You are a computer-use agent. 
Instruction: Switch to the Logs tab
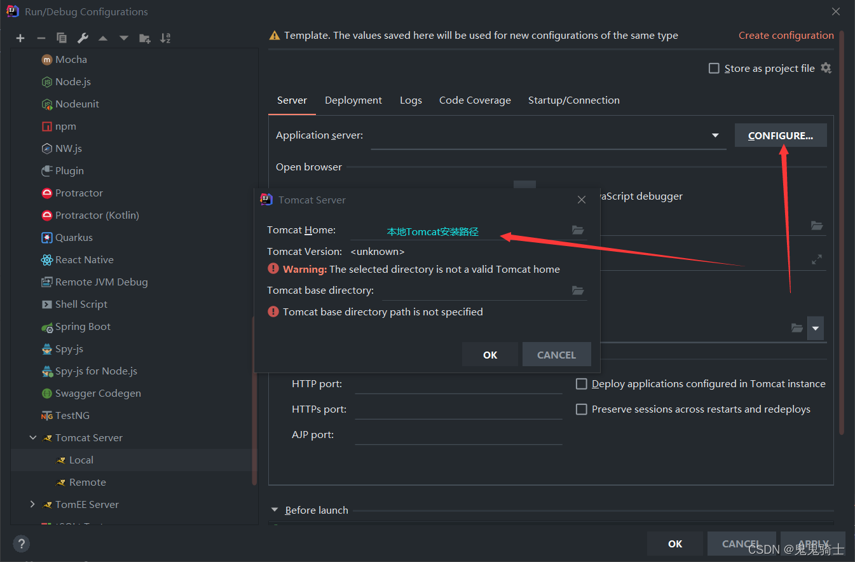coord(411,100)
